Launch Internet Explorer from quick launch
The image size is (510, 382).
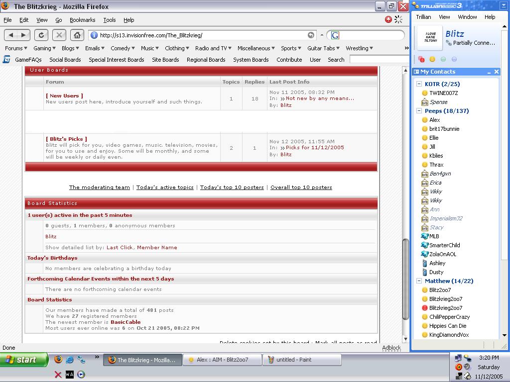point(70,360)
